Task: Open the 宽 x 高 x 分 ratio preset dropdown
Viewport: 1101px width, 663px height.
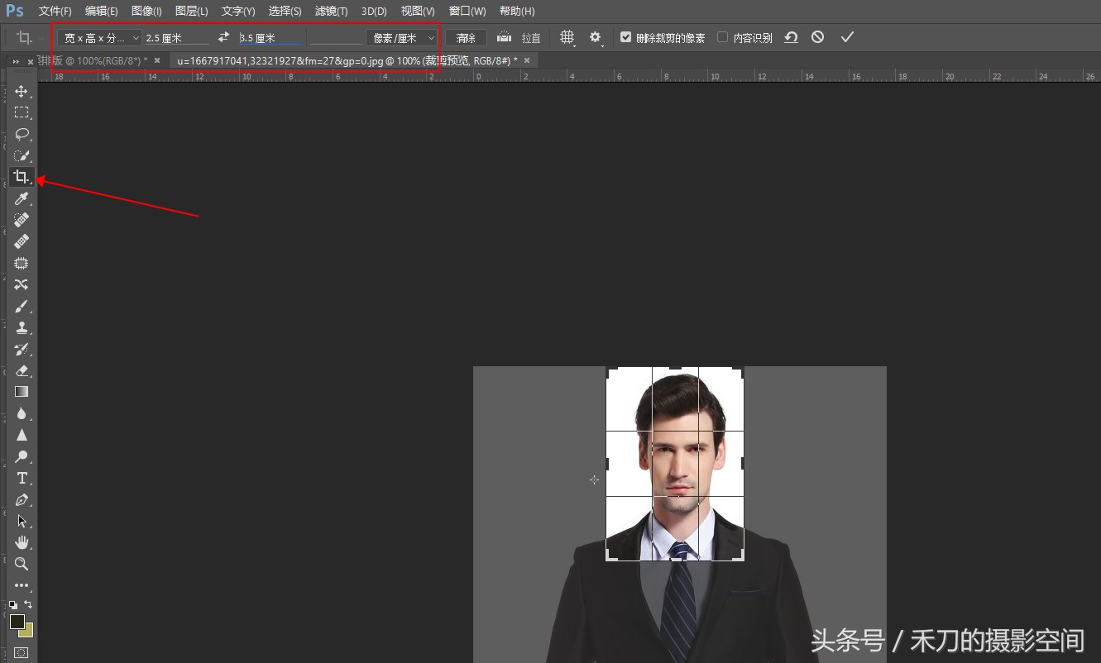Action: [x=99, y=38]
